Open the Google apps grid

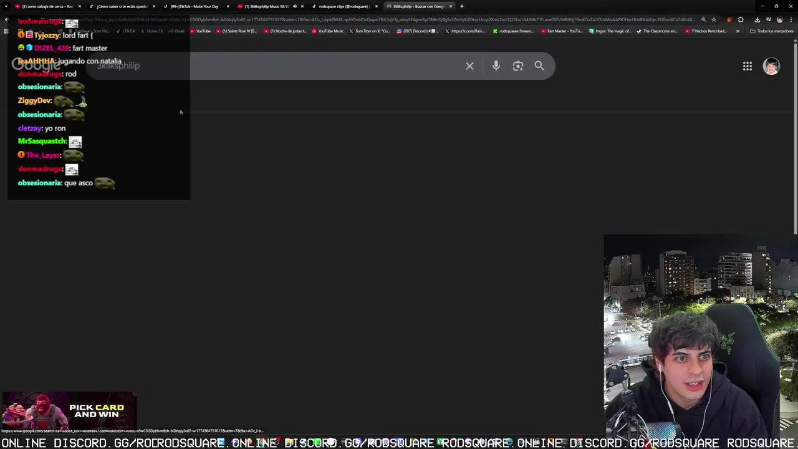tap(747, 66)
